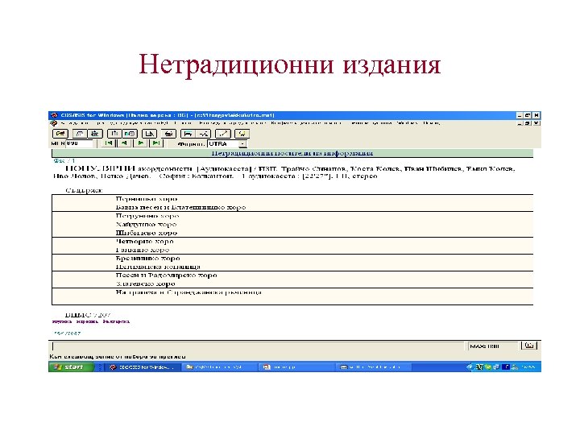This screenshot has height=435, width=580.
Task: Go to the previous record
Action: [x=124, y=143]
